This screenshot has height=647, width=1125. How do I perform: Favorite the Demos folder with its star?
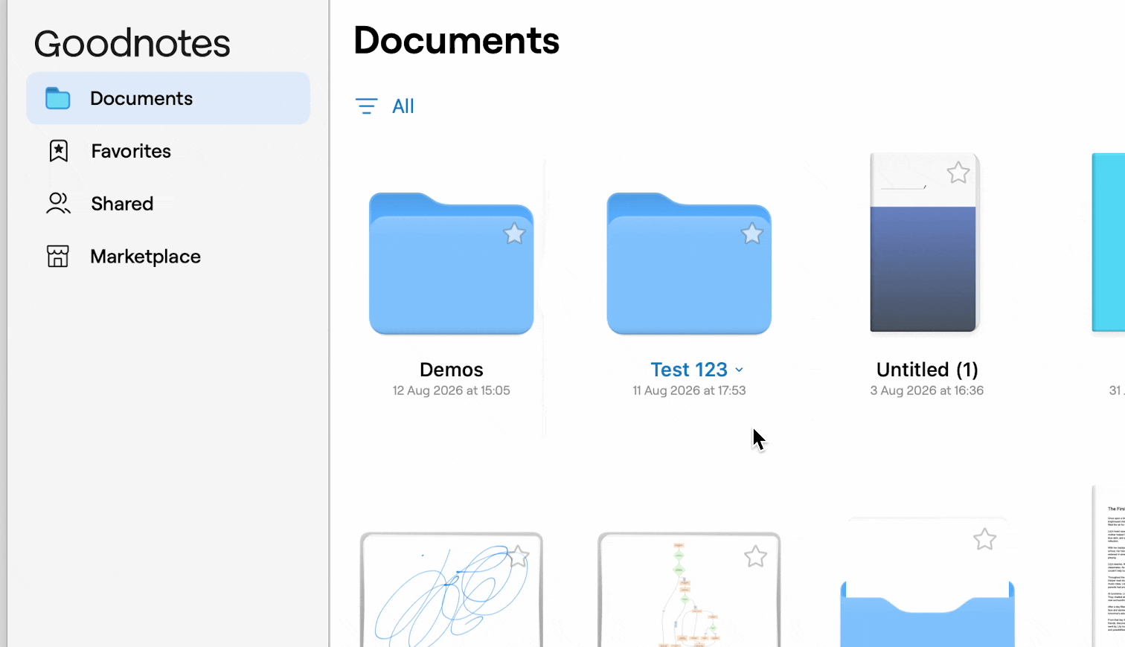coord(514,234)
